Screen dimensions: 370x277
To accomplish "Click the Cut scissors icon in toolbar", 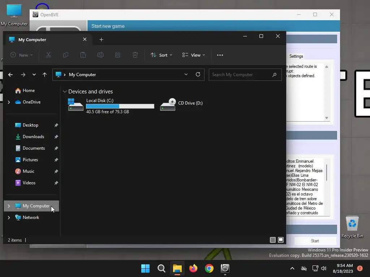I will coord(48,55).
